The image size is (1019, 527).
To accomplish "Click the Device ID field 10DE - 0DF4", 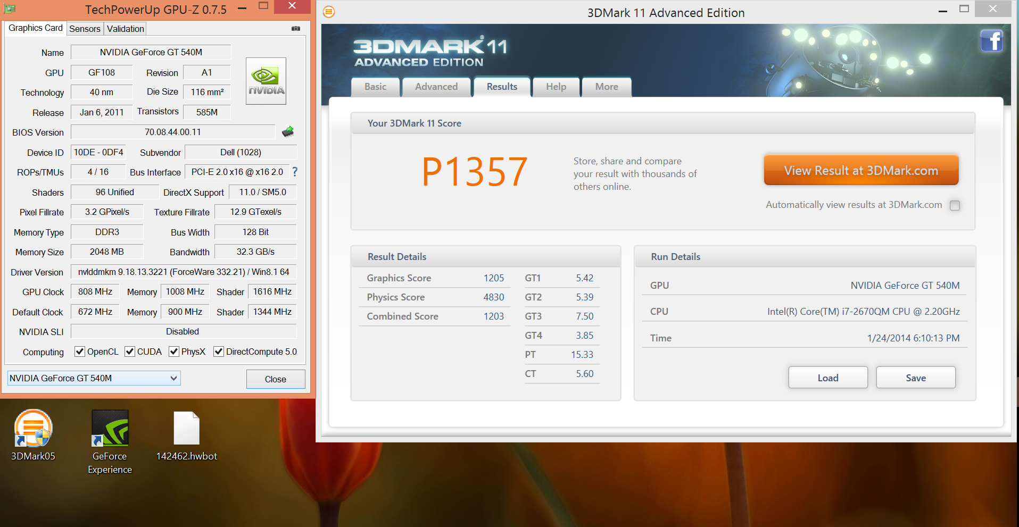I will pyautogui.click(x=98, y=152).
